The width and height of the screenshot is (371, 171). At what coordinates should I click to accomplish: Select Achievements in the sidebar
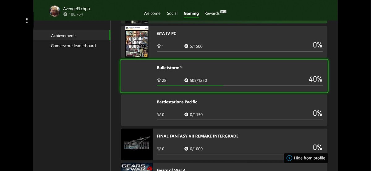72,35
